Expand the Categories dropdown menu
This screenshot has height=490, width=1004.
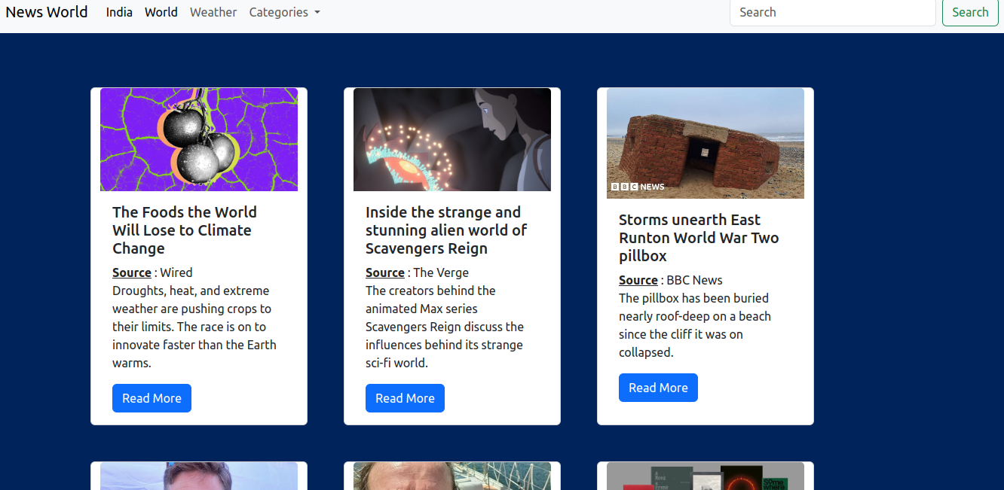coord(284,12)
